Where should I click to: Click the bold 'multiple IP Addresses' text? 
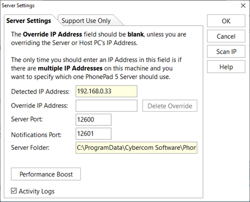click(70, 68)
